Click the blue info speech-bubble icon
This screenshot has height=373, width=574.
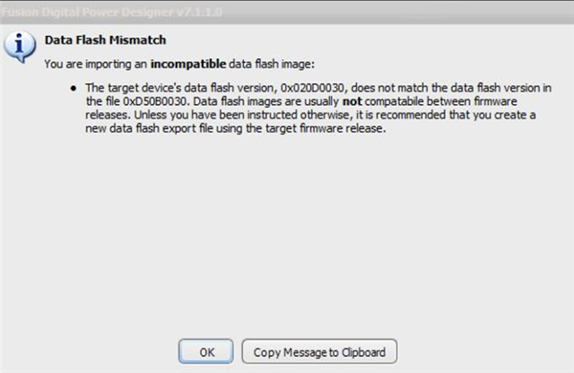(x=20, y=48)
